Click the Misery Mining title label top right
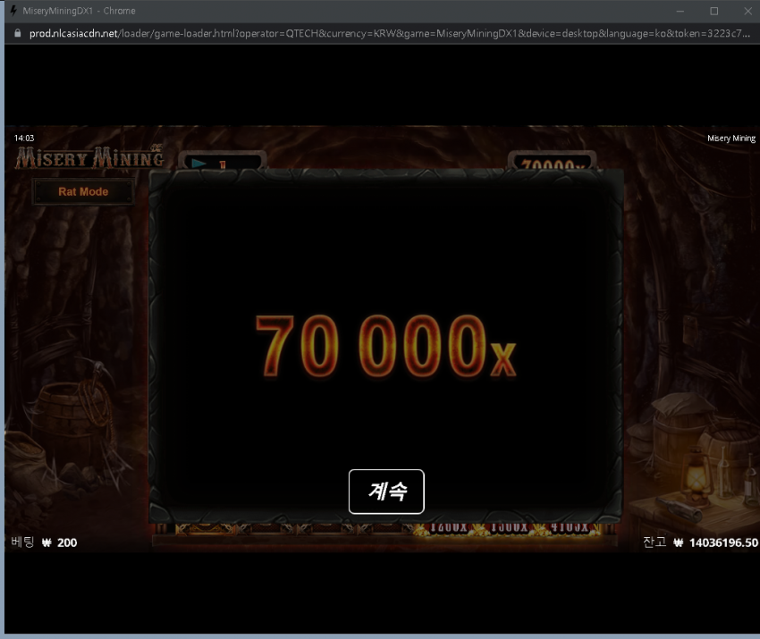The image size is (760, 639). 730,138
